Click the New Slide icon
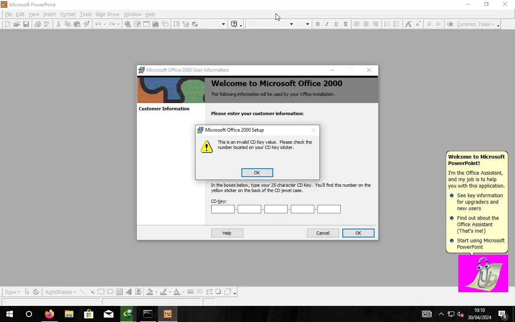The image size is (515, 322). coord(165,24)
